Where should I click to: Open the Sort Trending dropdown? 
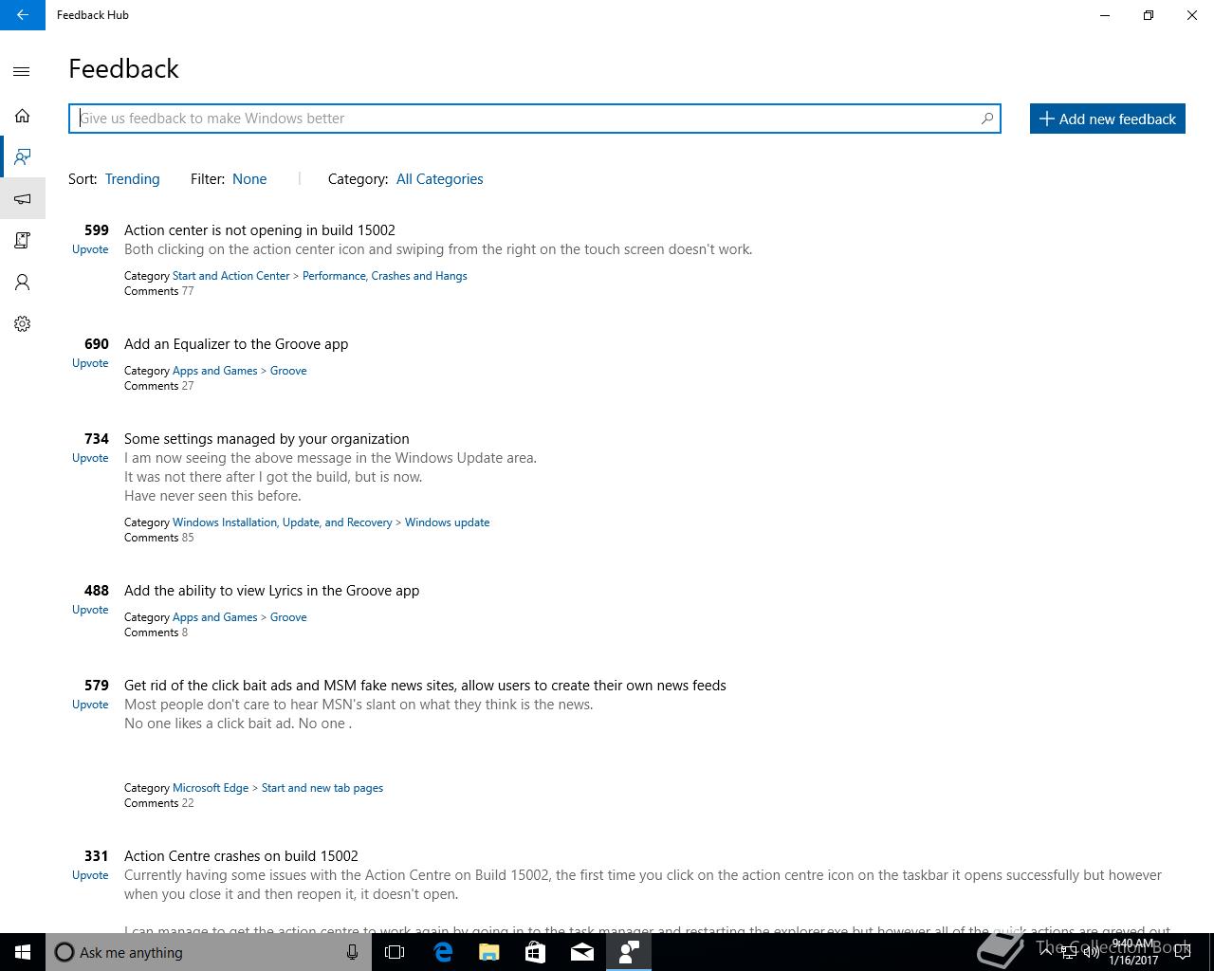(132, 179)
